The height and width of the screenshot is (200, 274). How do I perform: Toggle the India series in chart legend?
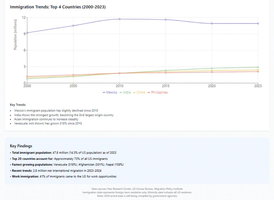125,92
